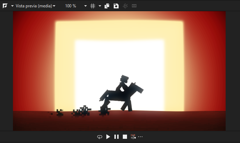Expand the arrow beside the preview effects icon
The image size is (240, 143).
pyautogui.click(x=12, y=6)
